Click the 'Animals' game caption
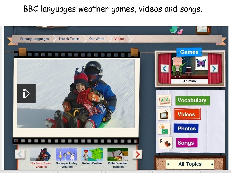The image size is (231, 173). pos(190,81)
